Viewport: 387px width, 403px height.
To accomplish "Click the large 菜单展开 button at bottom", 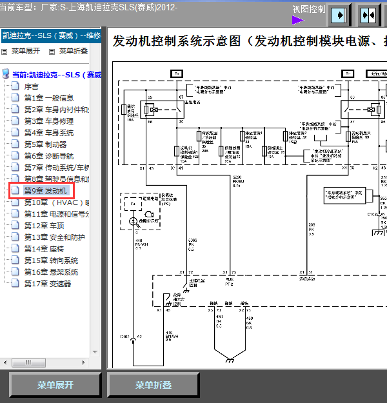I will click(x=55, y=385).
